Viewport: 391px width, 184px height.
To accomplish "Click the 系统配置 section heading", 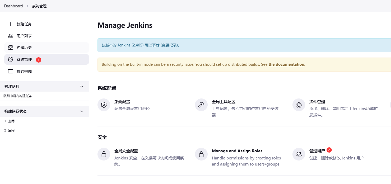I will [107, 88].
